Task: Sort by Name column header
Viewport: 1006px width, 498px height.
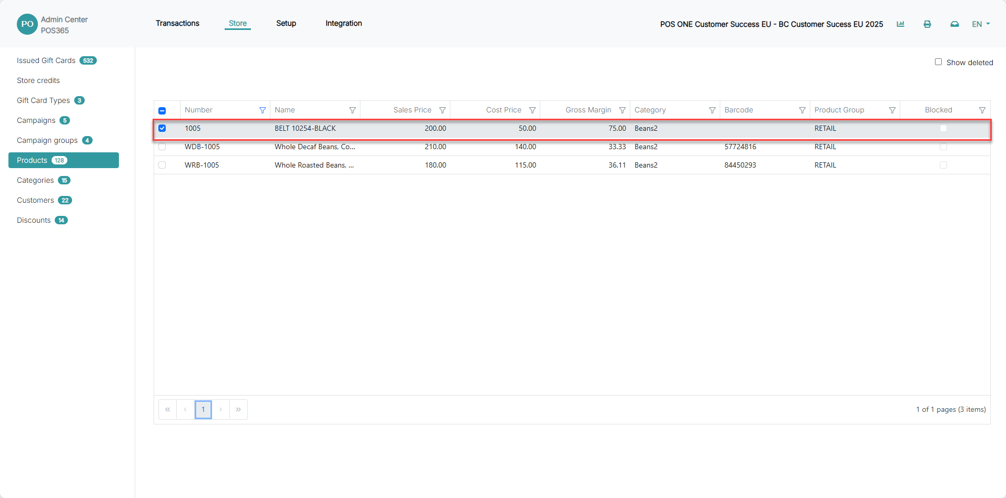Action: (285, 110)
